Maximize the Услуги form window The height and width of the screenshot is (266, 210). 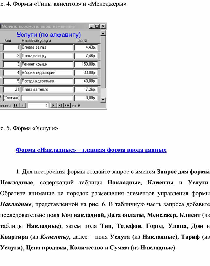pos(97,26)
